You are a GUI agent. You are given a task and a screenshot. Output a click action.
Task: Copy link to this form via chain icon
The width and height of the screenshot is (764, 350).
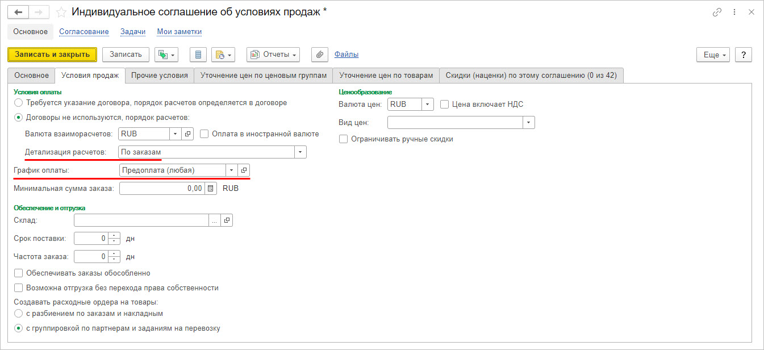[x=717, y=12]
